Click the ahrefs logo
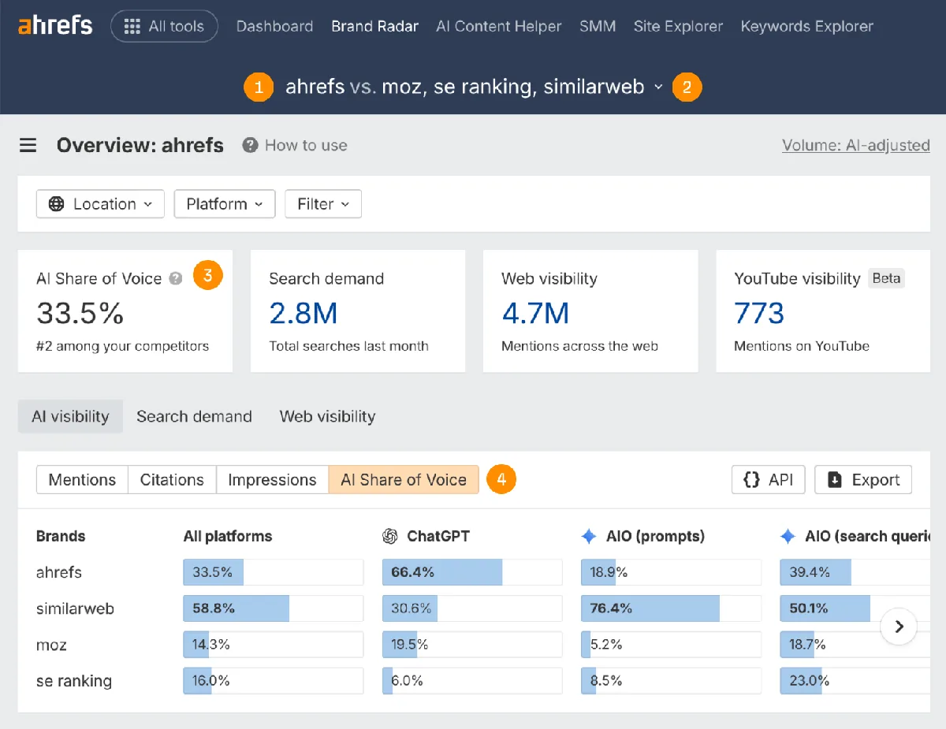The height and width of the screenshot is (729, 946). point(54,25)
